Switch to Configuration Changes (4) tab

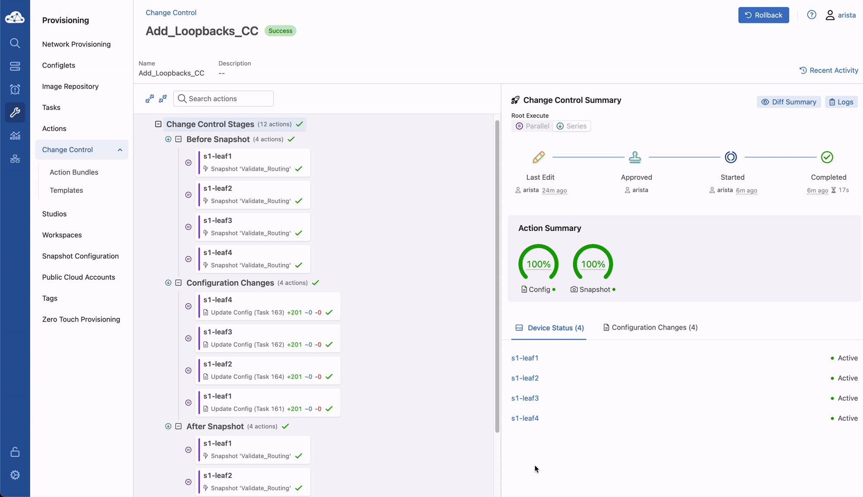[x=650, y=328]
